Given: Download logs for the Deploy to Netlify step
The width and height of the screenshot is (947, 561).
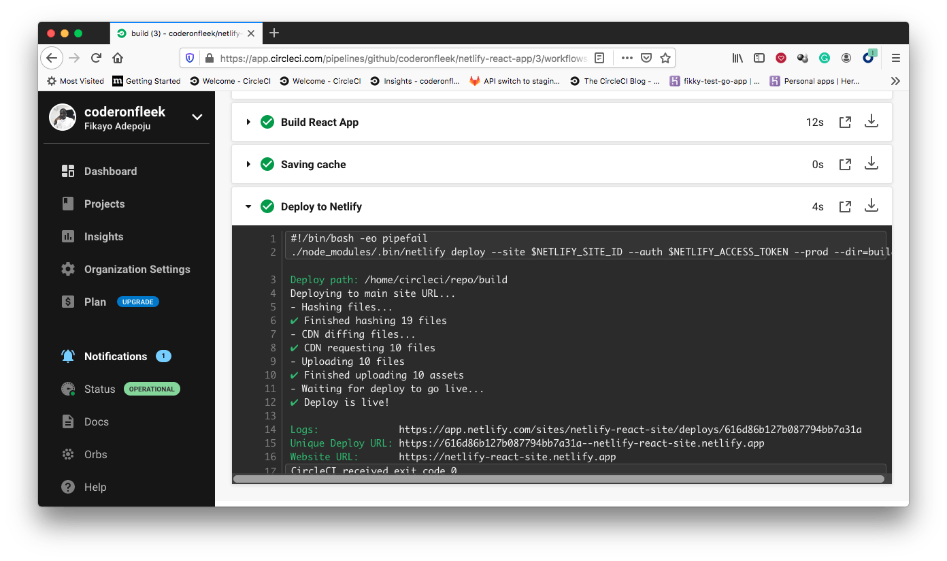Looking at the screenshot, I should pos(871,206).
